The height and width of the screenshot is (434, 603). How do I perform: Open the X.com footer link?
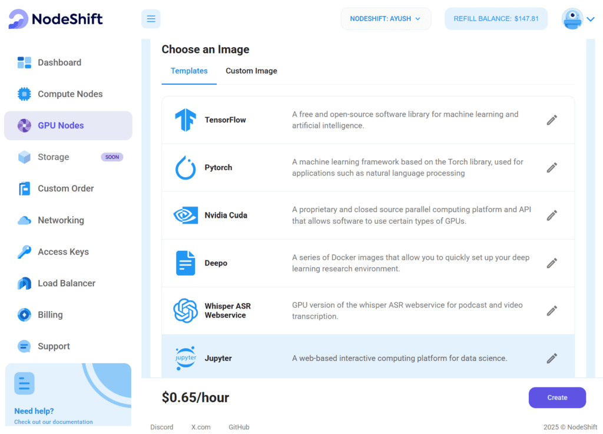point(201,427)
